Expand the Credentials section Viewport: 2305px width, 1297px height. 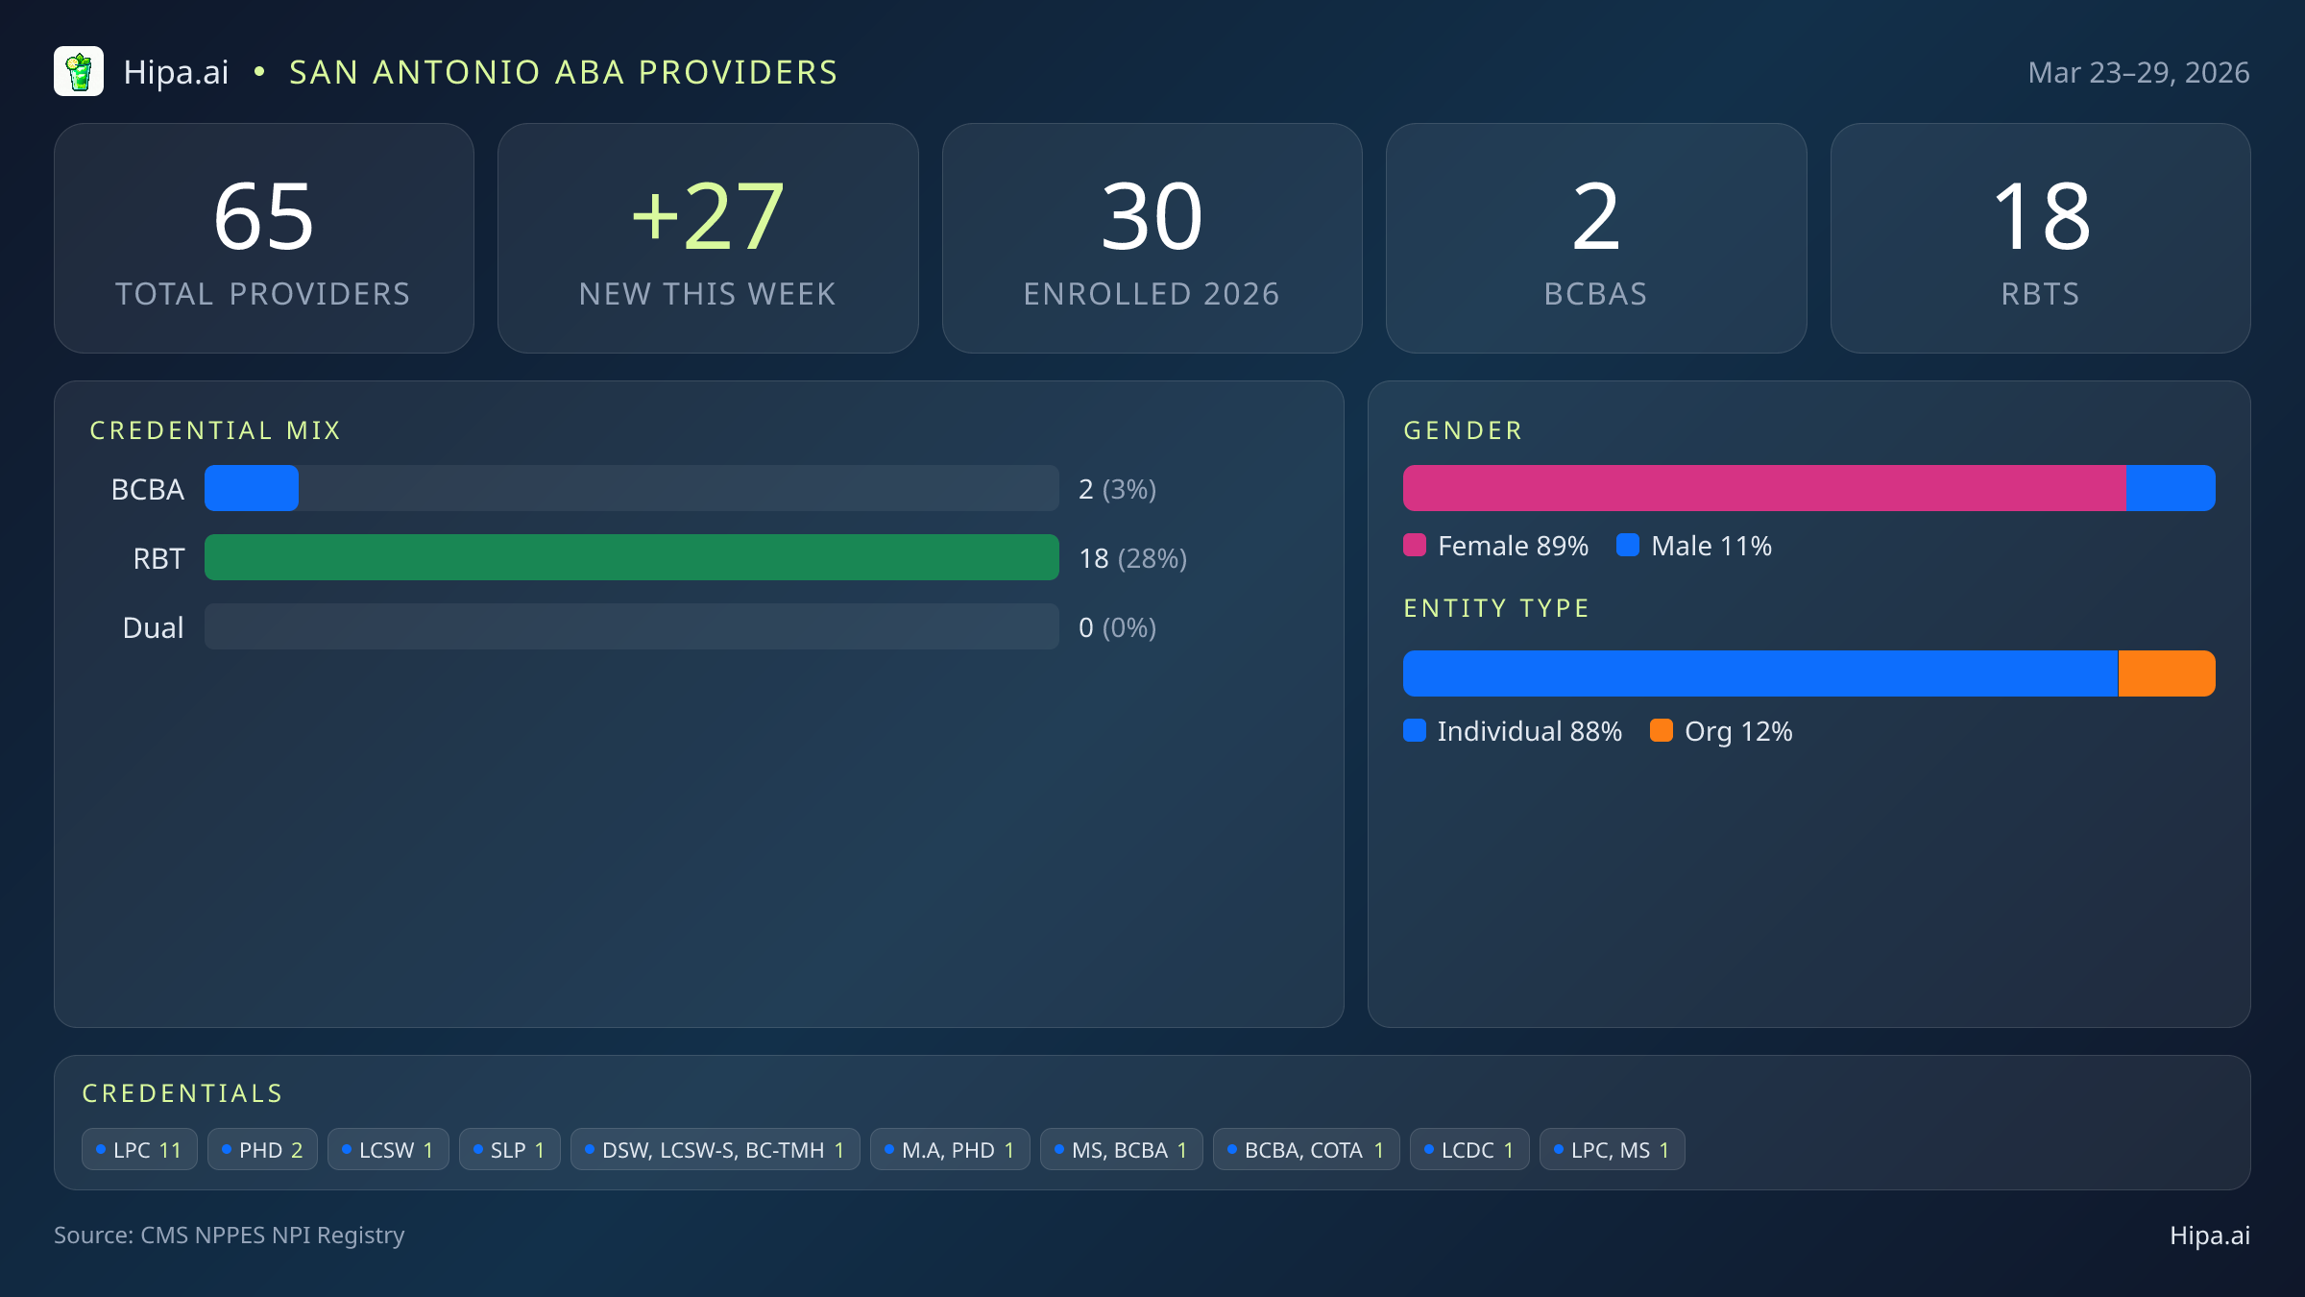coord(182,1092)
